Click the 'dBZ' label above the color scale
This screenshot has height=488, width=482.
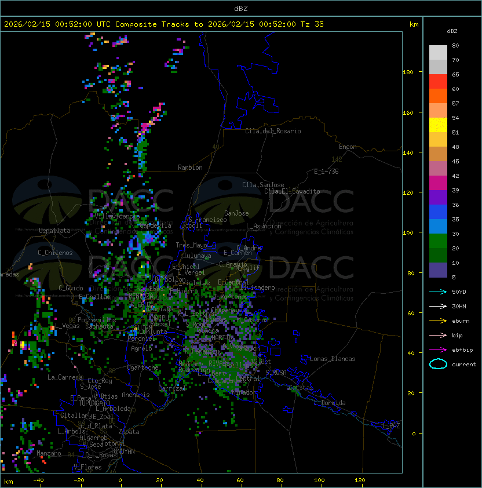(x=452, y=31)
